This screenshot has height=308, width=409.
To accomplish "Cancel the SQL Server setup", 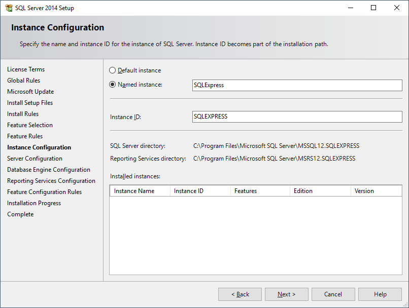I will pyautogui.click(x=333, y=294).
